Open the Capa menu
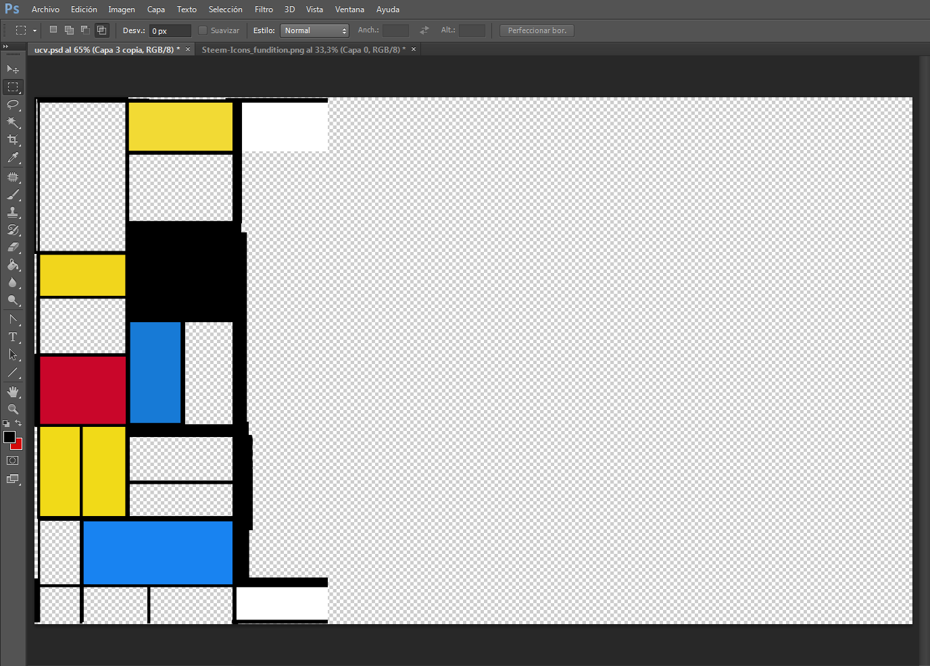Screen dimensions: 930x666 156,9
